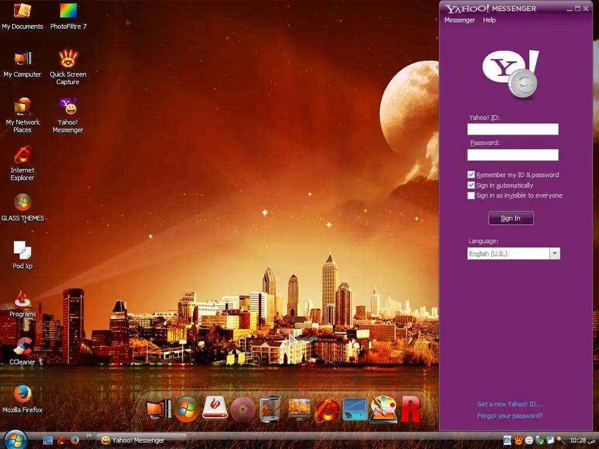This screenshot has height=449, width=599.
Task: Click the orange computer icon in the dock
Action: click(x=159, y=409)
